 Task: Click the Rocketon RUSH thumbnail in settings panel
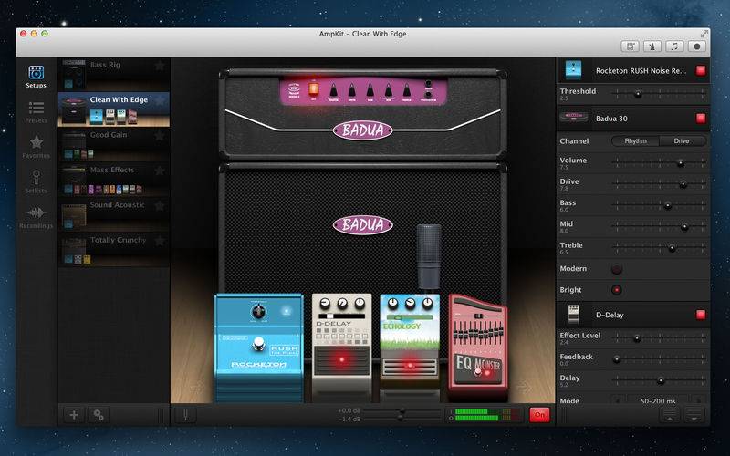(574, 70)
